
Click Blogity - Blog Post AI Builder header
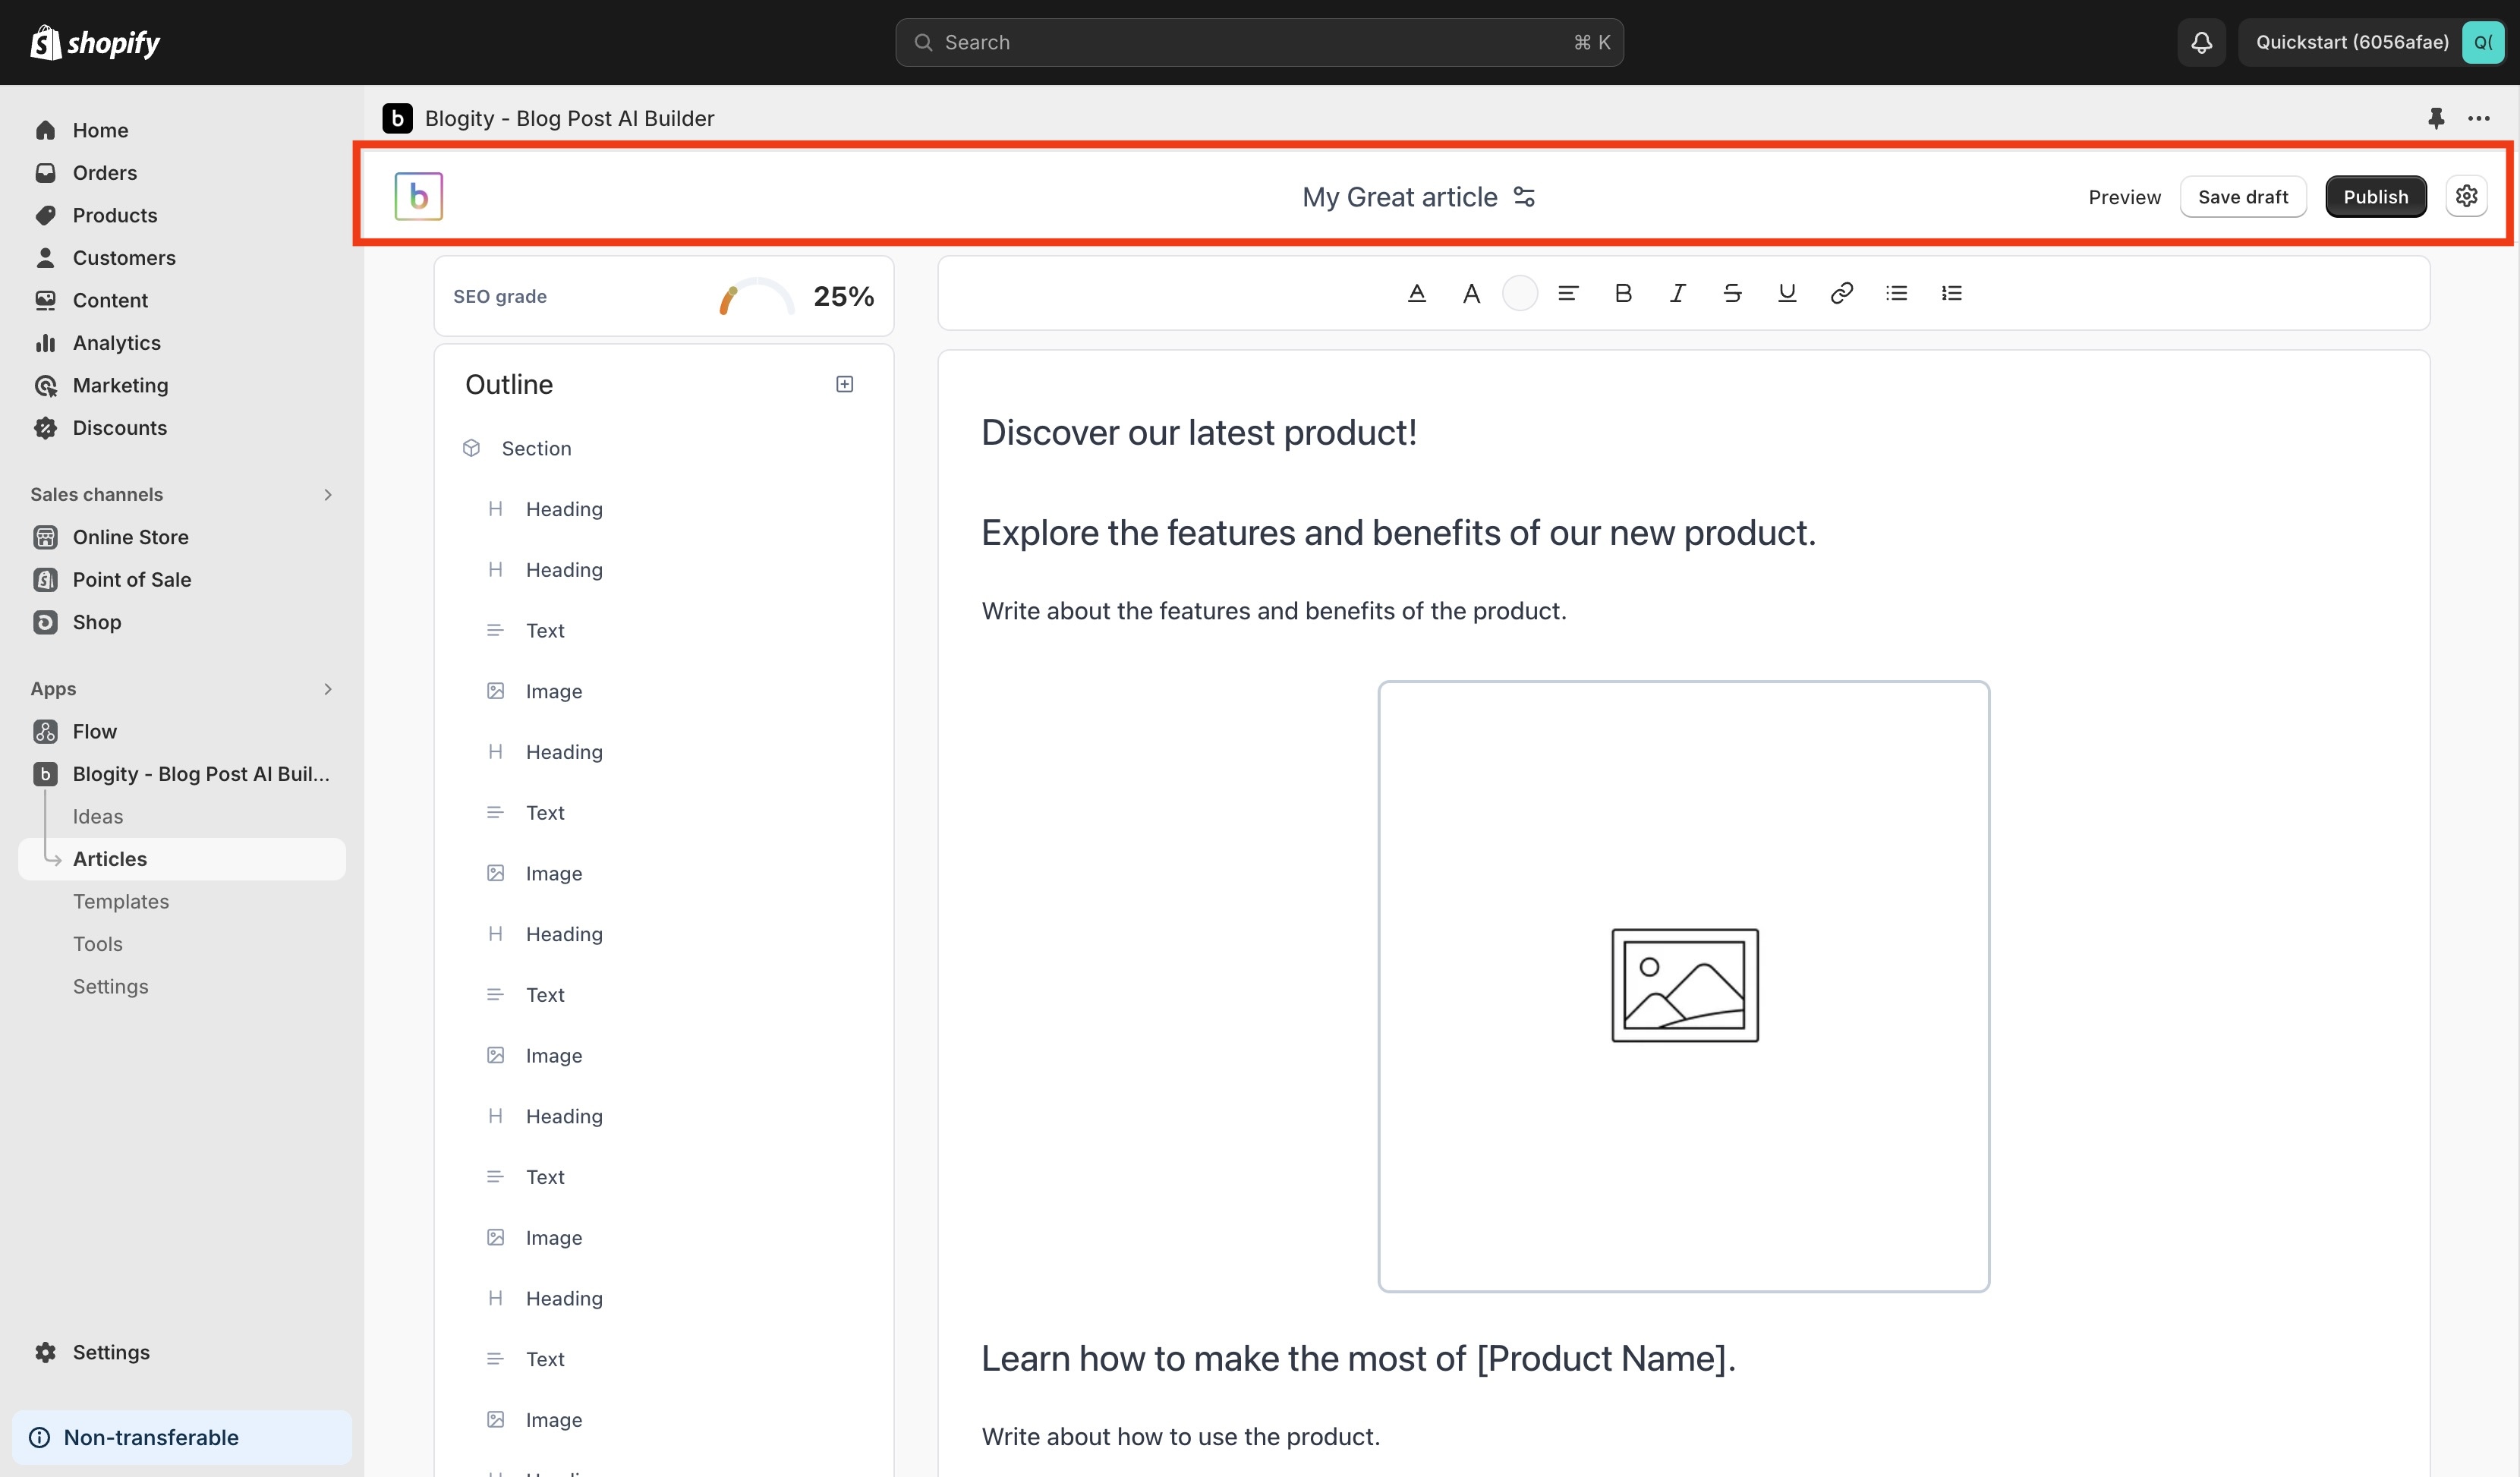point(569,118)
